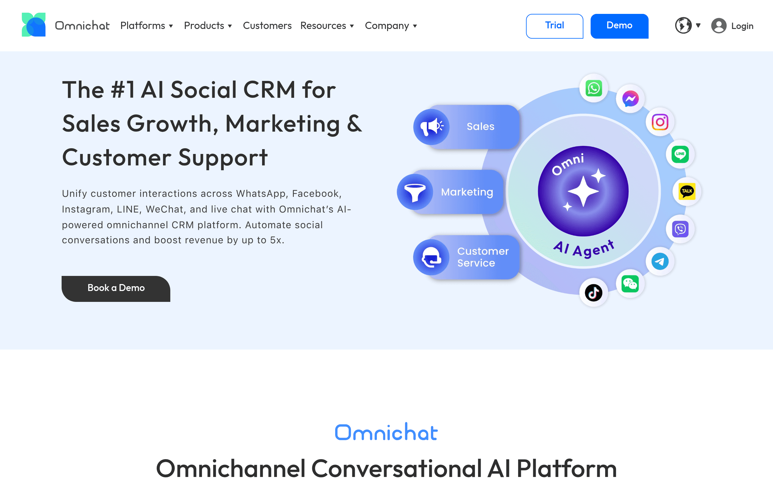Screen dimensions: 773x483
Task: Click the TikTok icon
Action: click(x=593, y=293)
